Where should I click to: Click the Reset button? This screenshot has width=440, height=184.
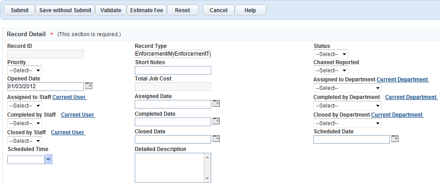183,10
